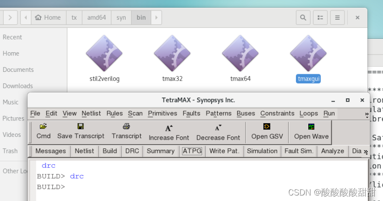Click the Decrease Font icon
Image resolution: width=383 pixels, height=201 pixels.
coord(218,128)
